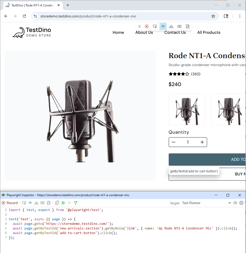Toggle Assert visibility eye in Inspector toolbar
The width and height of the screenshot is (246, 253).
pyautogui.click(x=30, y=203)
